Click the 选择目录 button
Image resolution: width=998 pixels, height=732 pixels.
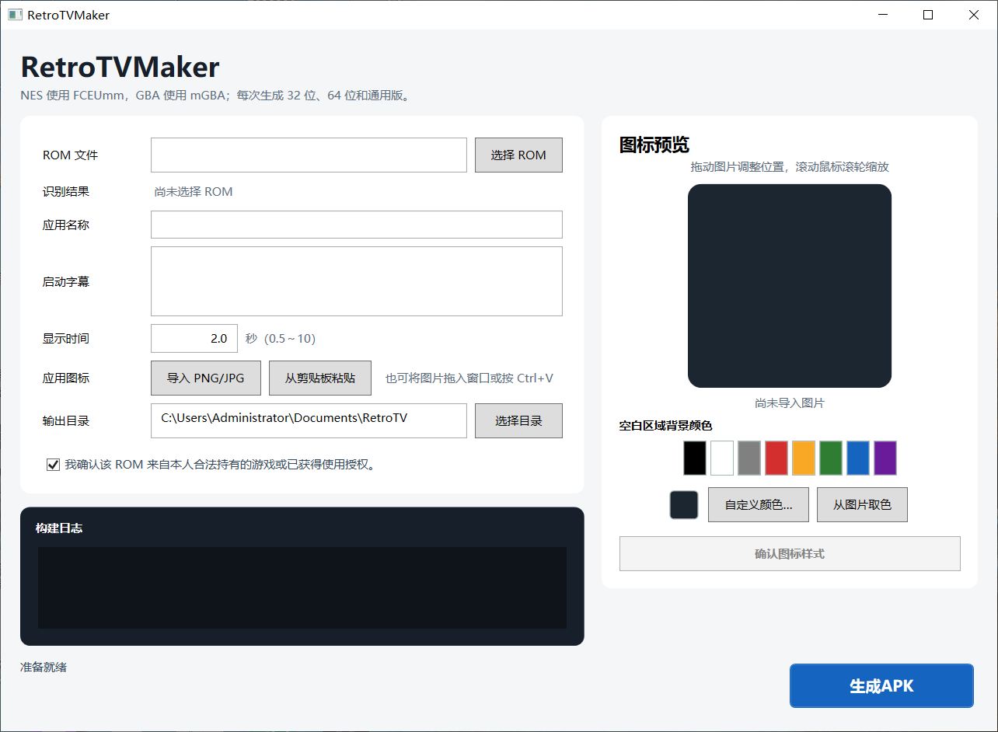coord(518,420)
